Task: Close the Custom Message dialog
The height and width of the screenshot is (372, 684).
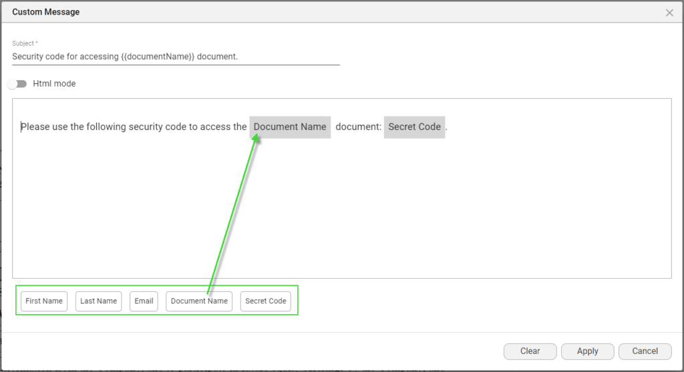Action: coord(669,13)
